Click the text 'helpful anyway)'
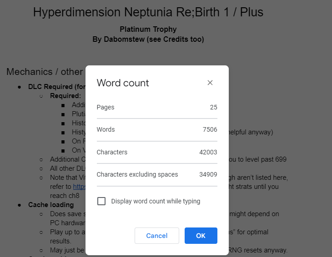The image size is (332, 257). [251, 132]
